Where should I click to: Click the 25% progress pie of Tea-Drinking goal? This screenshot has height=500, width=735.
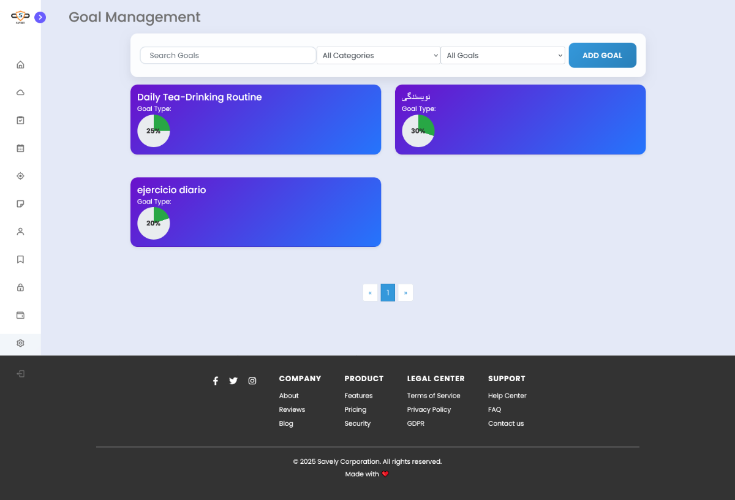pyautogui.click(x=153, y=131)
